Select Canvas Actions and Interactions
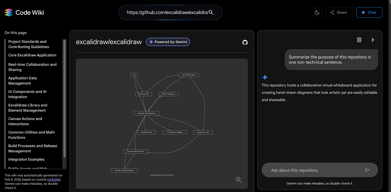Image resolution: width=391 pixels, height=192 pixels. (25, 121)
